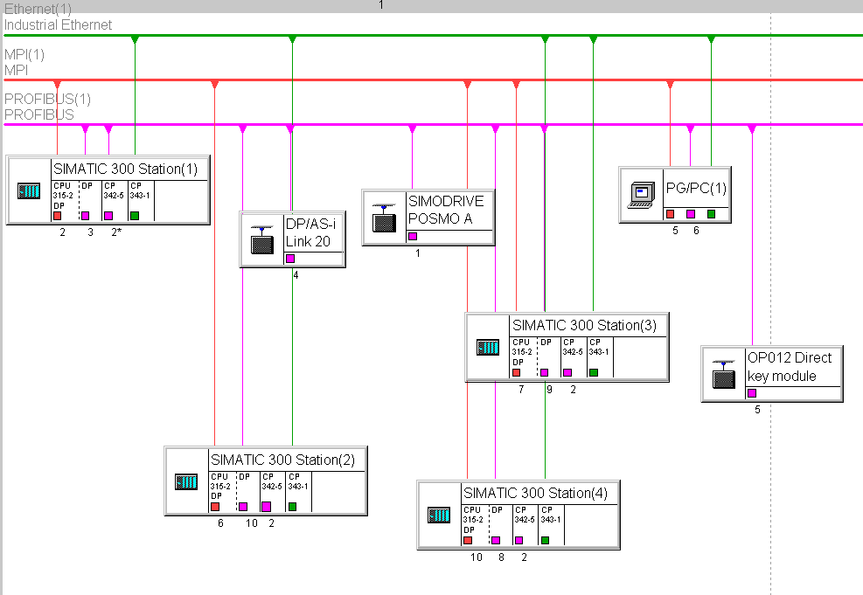Select CP 342-5 PROFIBUS interface in Station(2)

click(266, 507)
